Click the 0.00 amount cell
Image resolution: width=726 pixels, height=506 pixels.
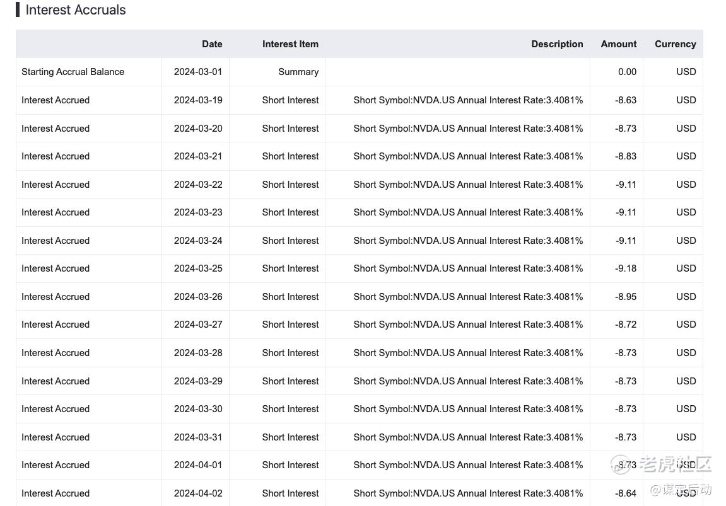(628, 72)
